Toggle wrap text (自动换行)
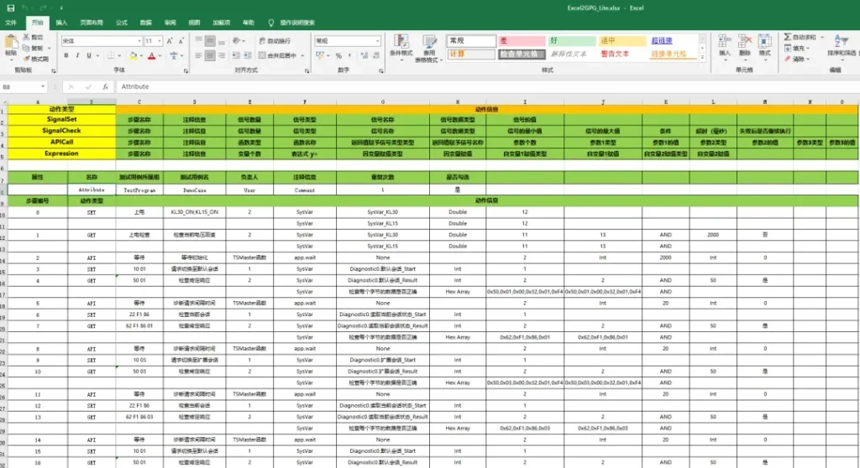 pos(274,41)
